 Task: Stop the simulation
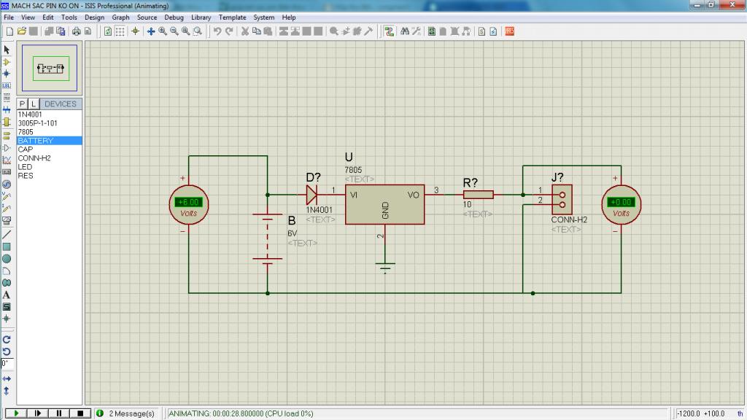pyautogui.click(x=80, y=413)
